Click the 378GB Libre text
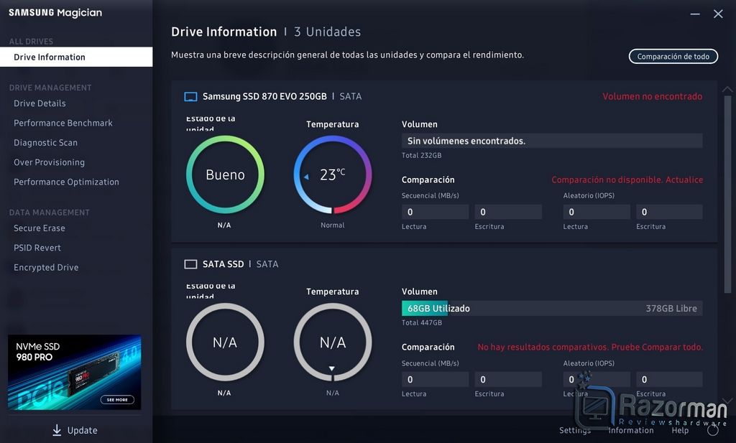Image resolution: width=736 pixels, height=443 pixels. (x=671, y=309)
